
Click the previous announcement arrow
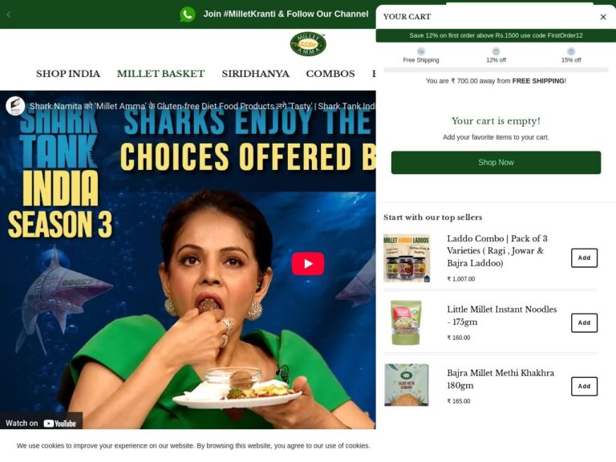[9, 14]
